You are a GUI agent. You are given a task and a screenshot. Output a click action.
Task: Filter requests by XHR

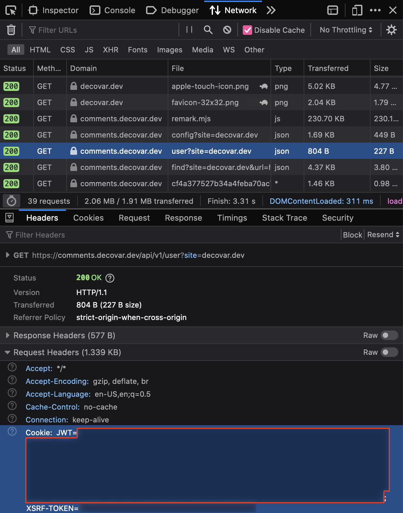click(111, 50)
